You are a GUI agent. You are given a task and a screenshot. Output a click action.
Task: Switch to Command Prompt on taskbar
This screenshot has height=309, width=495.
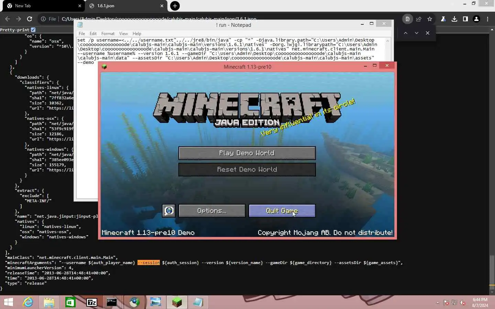click(112, 302)
